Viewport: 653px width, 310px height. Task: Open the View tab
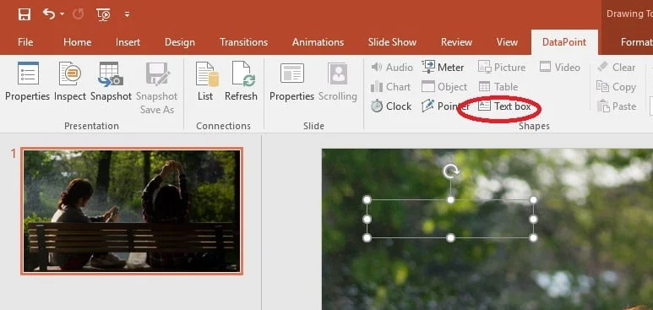[x=507, y=42]
